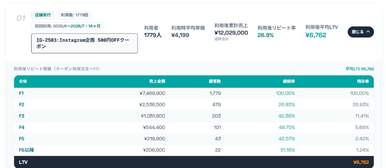Click the 顧客数 column header
Image resolution: width=386 pixels, height=168 pixels.
[x=214, y=81]
